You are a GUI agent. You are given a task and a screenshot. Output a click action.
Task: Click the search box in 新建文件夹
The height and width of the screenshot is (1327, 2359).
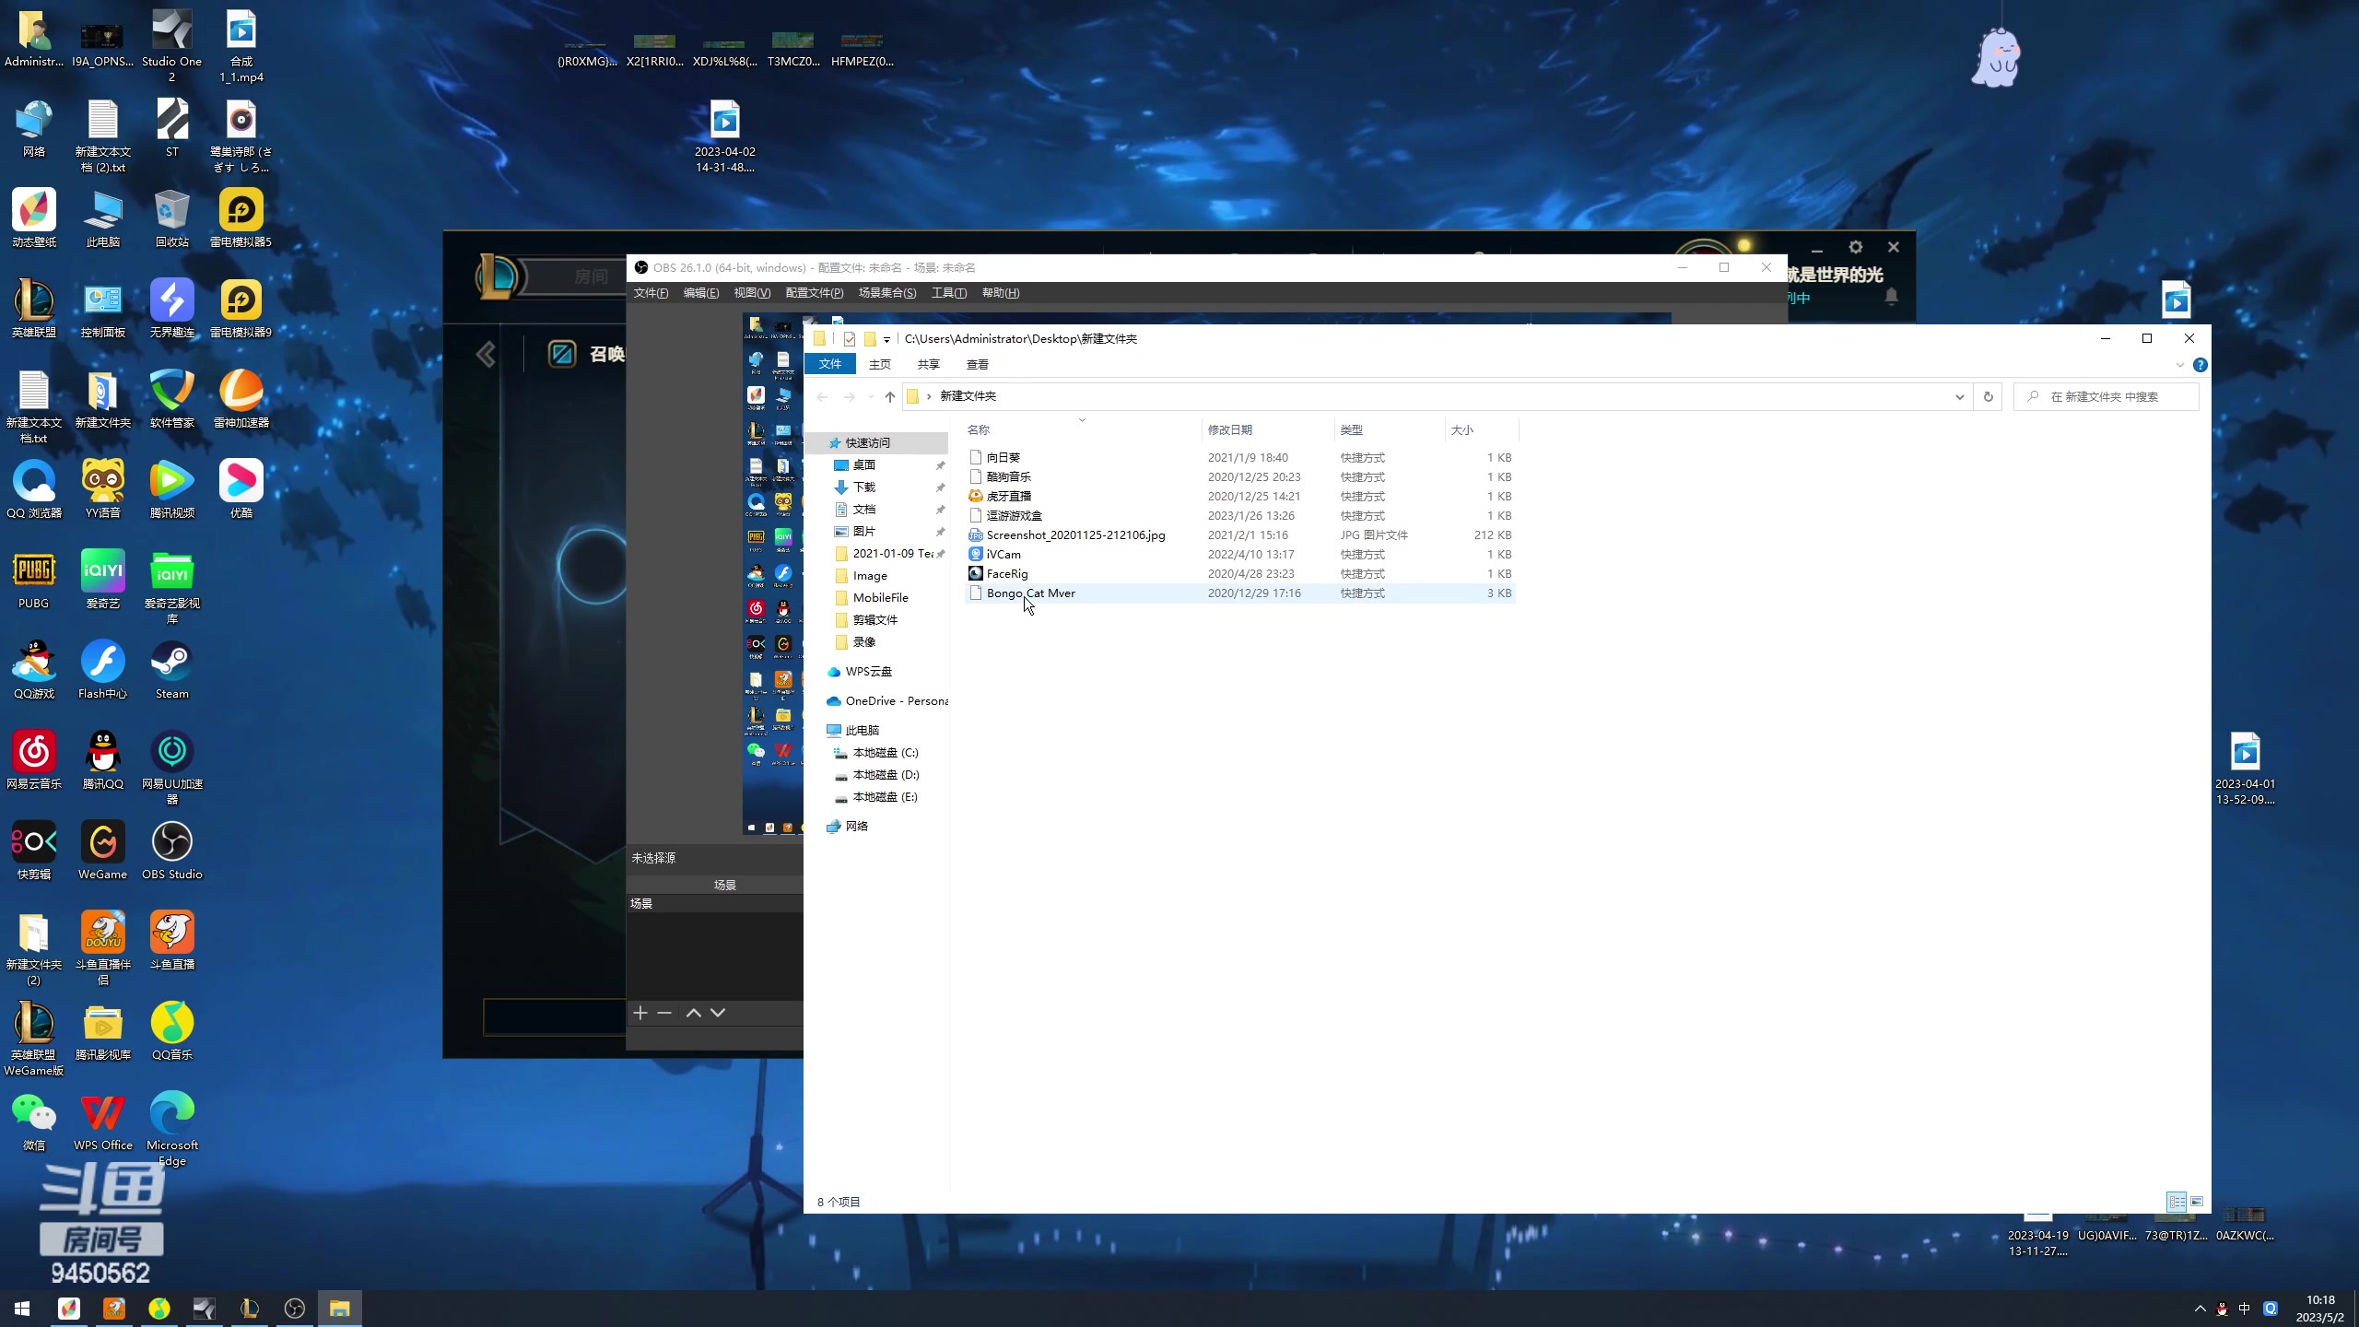coord(2110,396)
